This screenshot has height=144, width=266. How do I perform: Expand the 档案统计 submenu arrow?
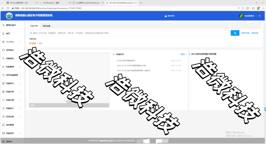20,108
